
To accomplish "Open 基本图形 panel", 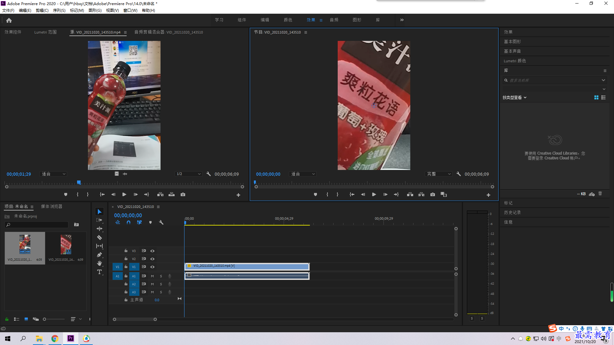I will pos(512,42).
